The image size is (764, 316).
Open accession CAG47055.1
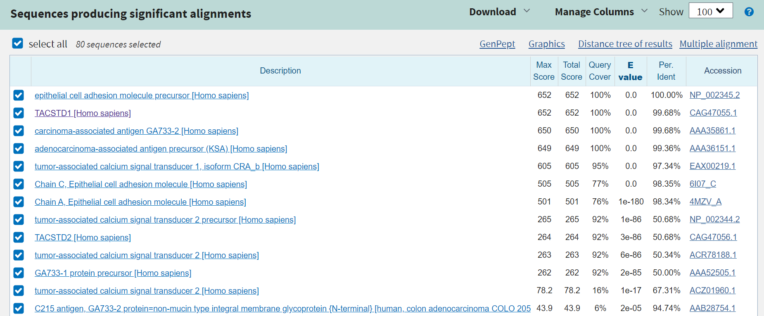tap(713, 113)
